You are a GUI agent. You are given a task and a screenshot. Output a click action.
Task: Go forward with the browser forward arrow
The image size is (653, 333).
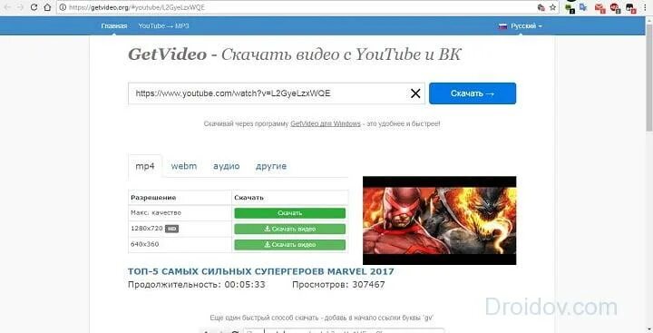[20, 7]
